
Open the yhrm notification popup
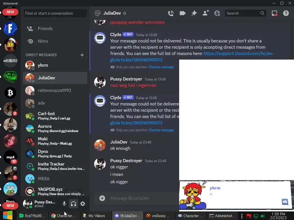pos(235,195)
